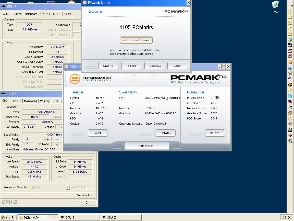This screenshot has height=221, width=294.
Task: Click the PCMark Score window title icon
Action: coord(85,3)
